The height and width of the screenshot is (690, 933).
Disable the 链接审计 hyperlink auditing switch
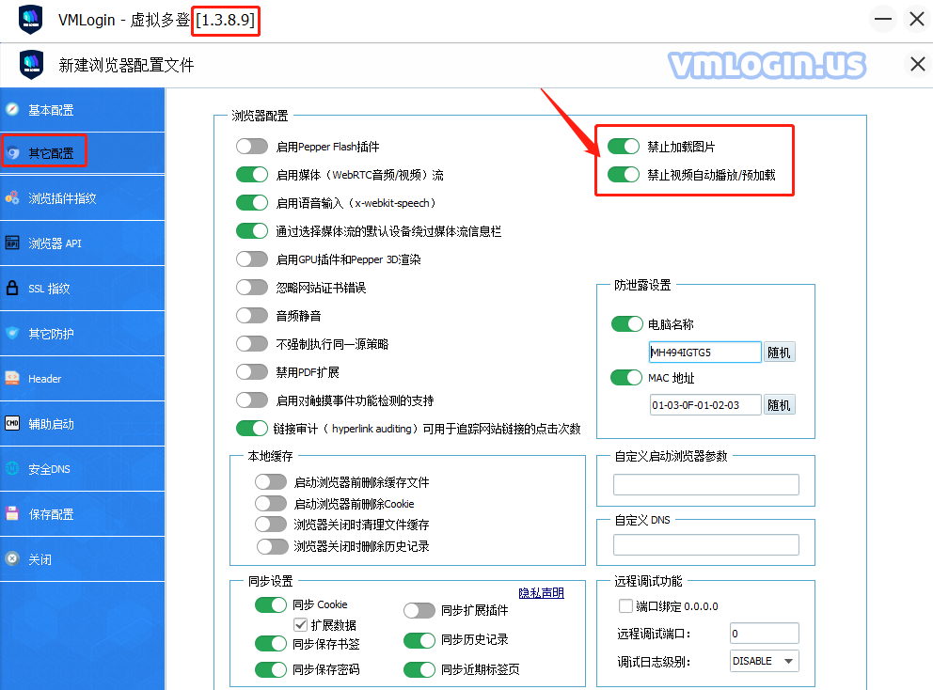point(252,429)
